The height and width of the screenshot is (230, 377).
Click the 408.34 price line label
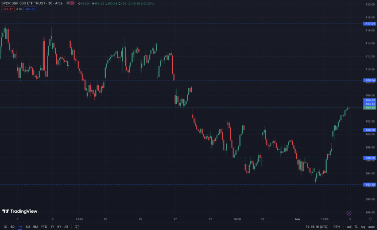(370, 80)
